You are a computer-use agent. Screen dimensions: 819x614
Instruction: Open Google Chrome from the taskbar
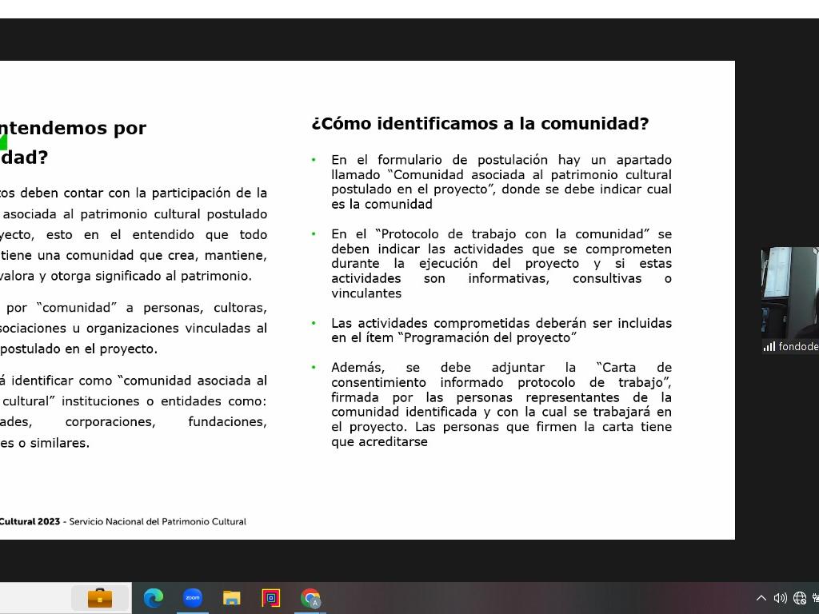pos(310,598)
